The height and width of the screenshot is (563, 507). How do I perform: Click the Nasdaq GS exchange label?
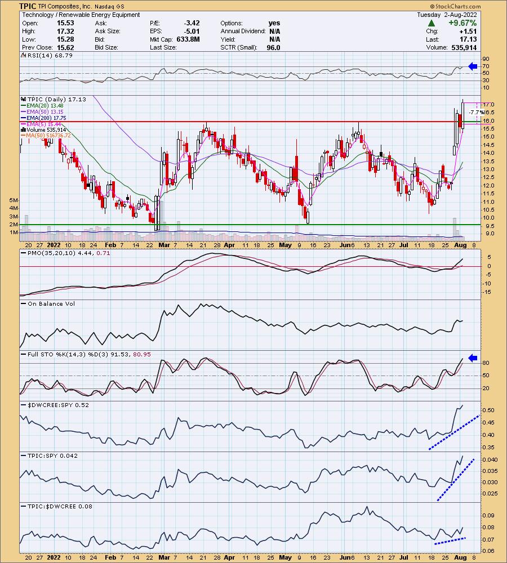click(x=110, y=6)
